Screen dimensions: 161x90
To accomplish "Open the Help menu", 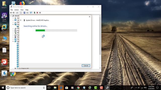I will tap(27, 10).
